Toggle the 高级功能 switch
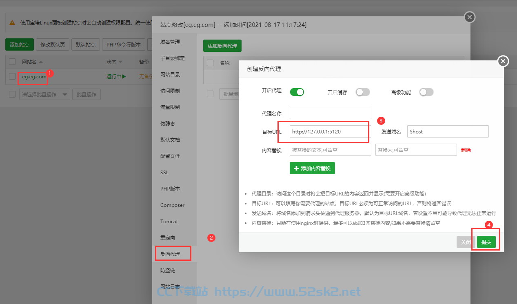The image size is (517, 304). (426, 92)
